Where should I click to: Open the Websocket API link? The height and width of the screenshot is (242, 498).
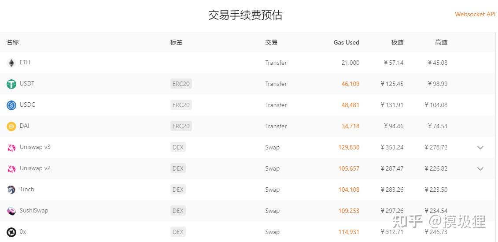[x=475, y=14]
